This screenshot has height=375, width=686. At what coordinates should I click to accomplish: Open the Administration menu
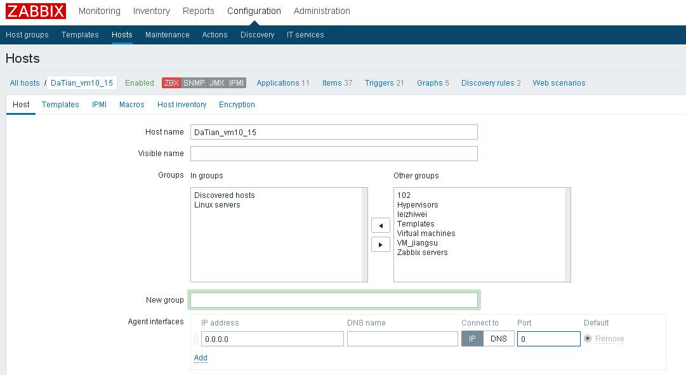pos(322,11)
